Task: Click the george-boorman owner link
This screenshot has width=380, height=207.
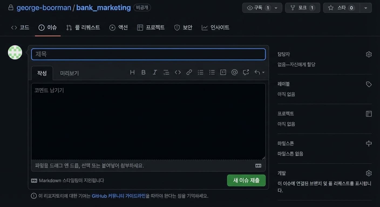Action: [44, 8]
